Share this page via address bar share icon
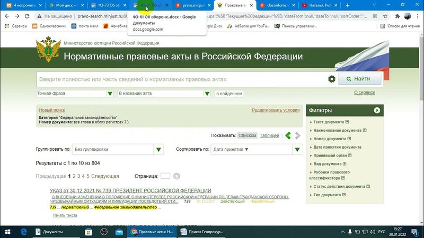Screen dimensions: 424x238 point(375,16)
